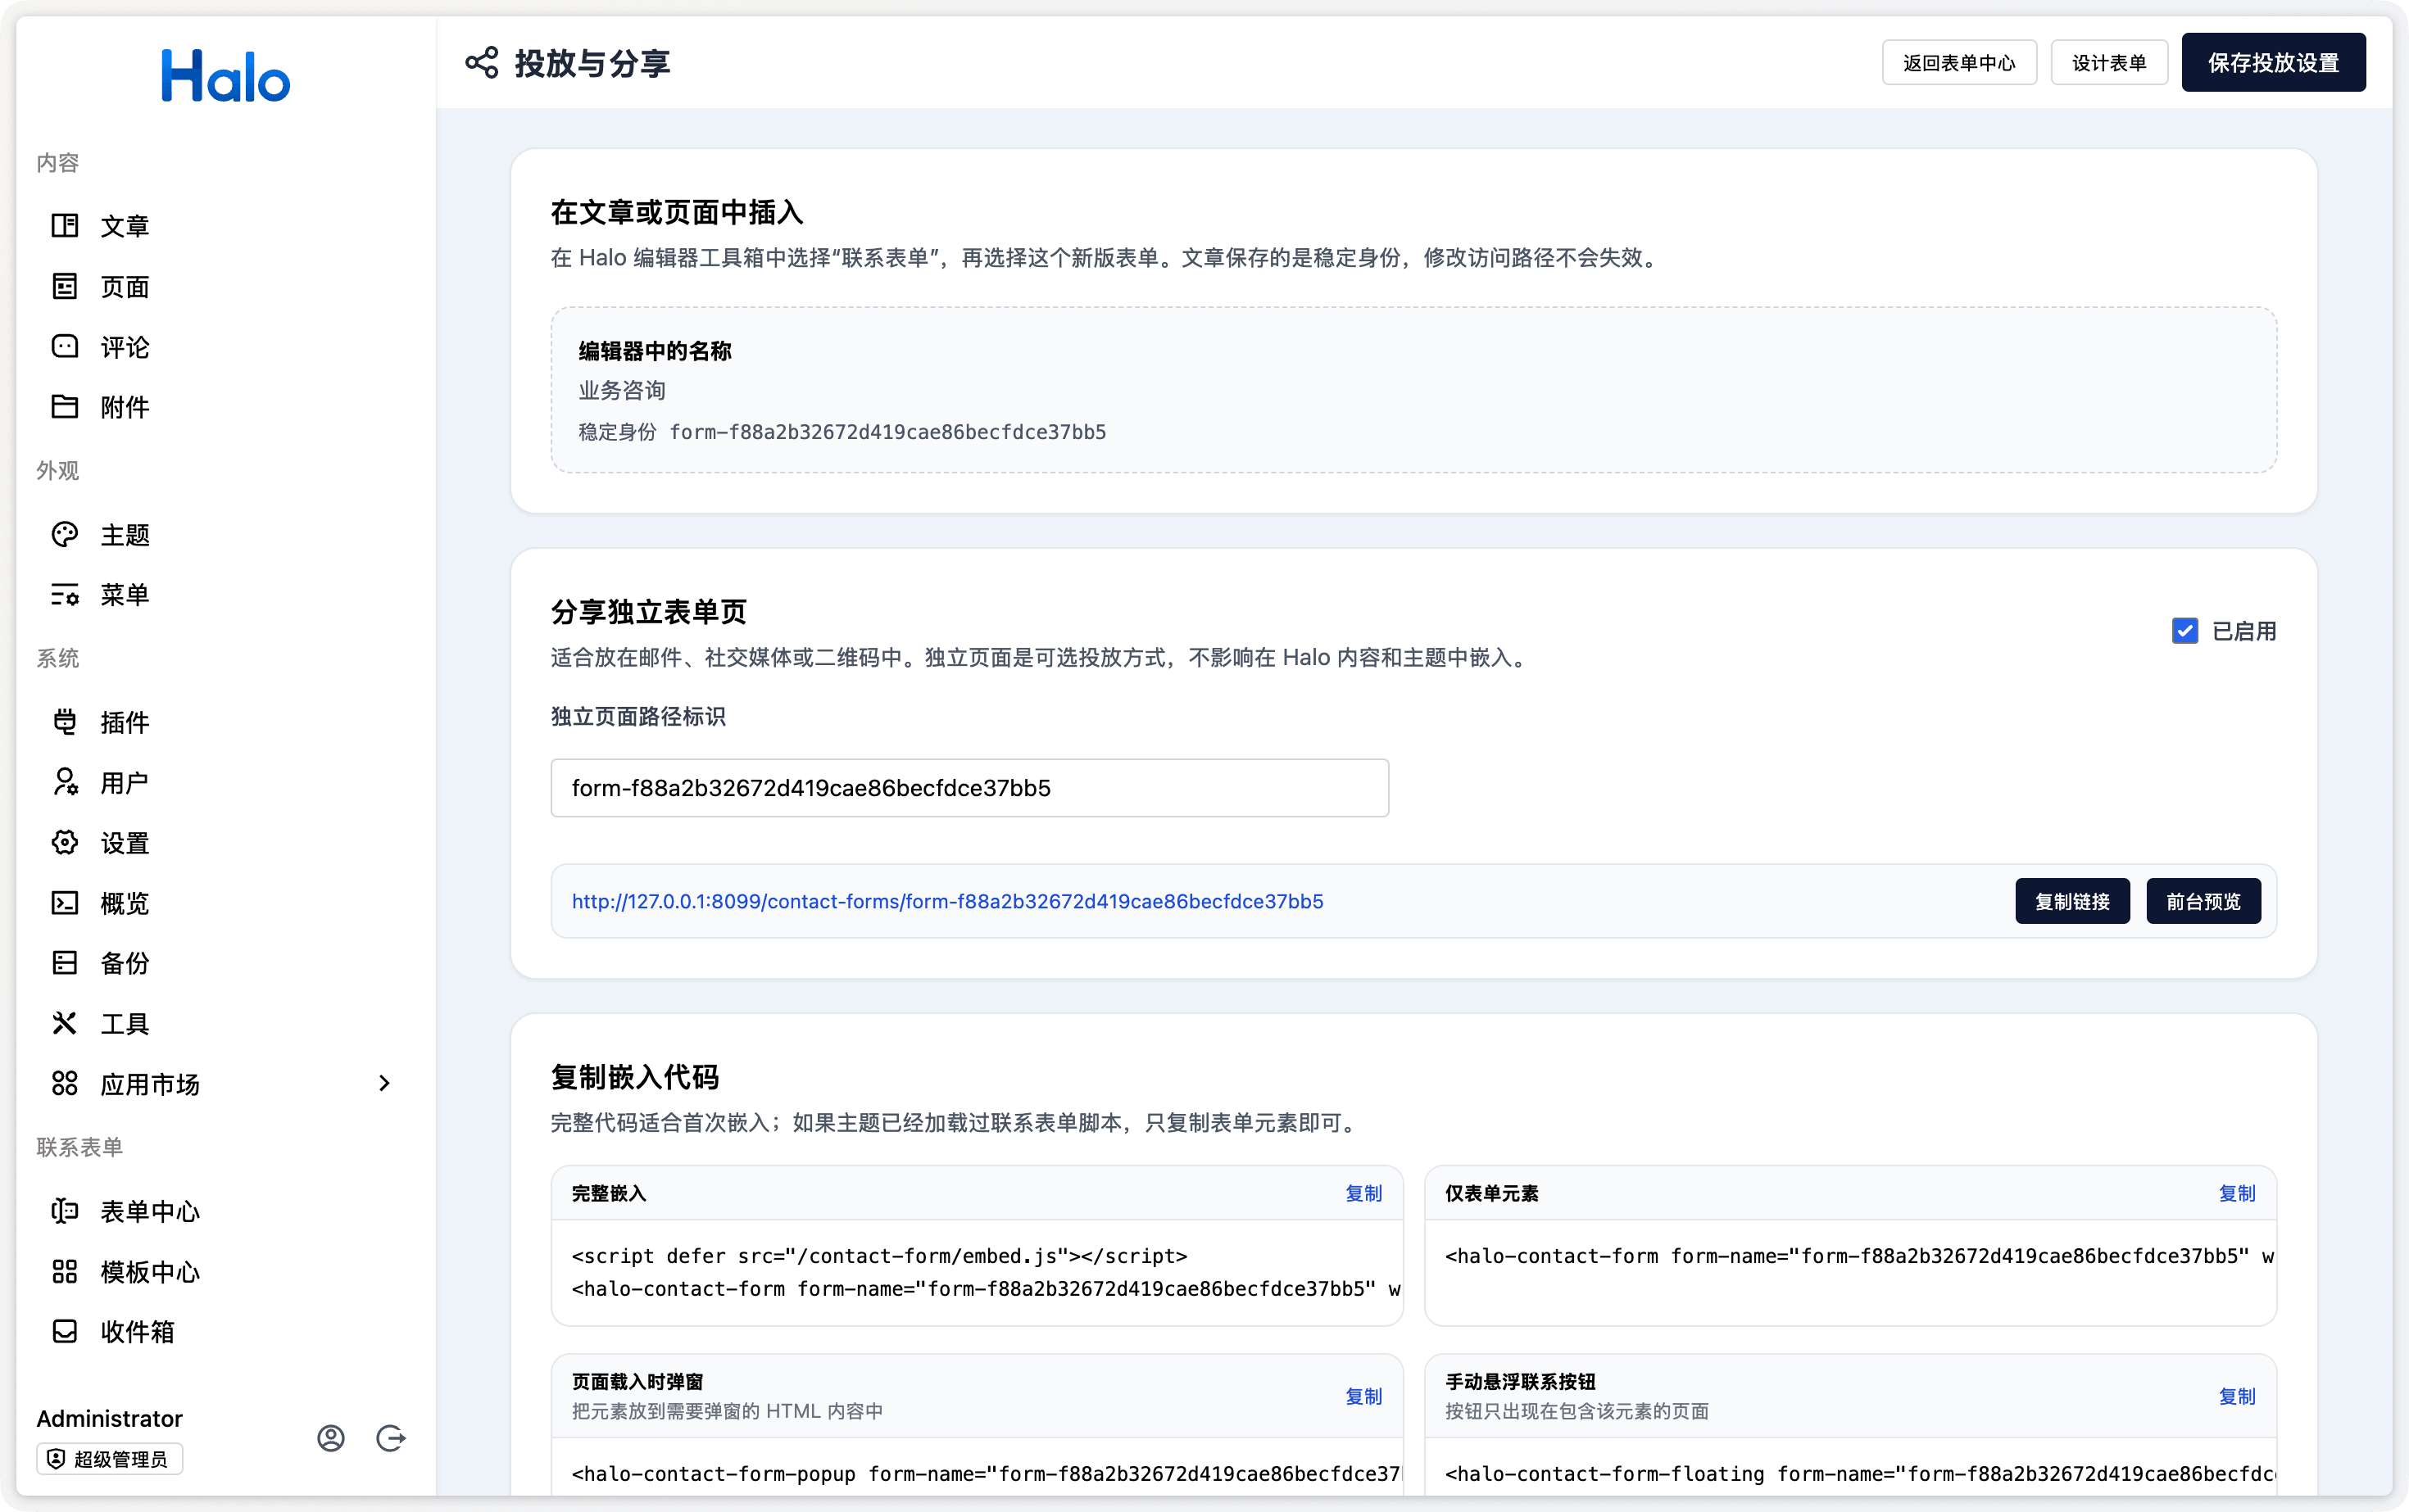The width and height of the screenshot is (2409, 1512).
Task: Copy the 页面载入时弹窗 code
Action: (x=1363, y=1396)
